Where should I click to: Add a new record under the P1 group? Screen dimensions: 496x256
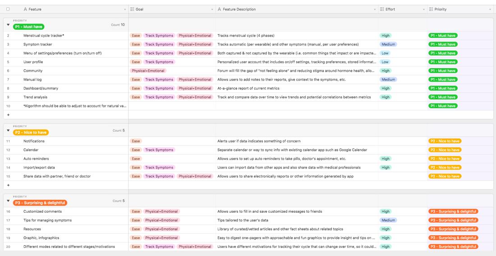8,115
